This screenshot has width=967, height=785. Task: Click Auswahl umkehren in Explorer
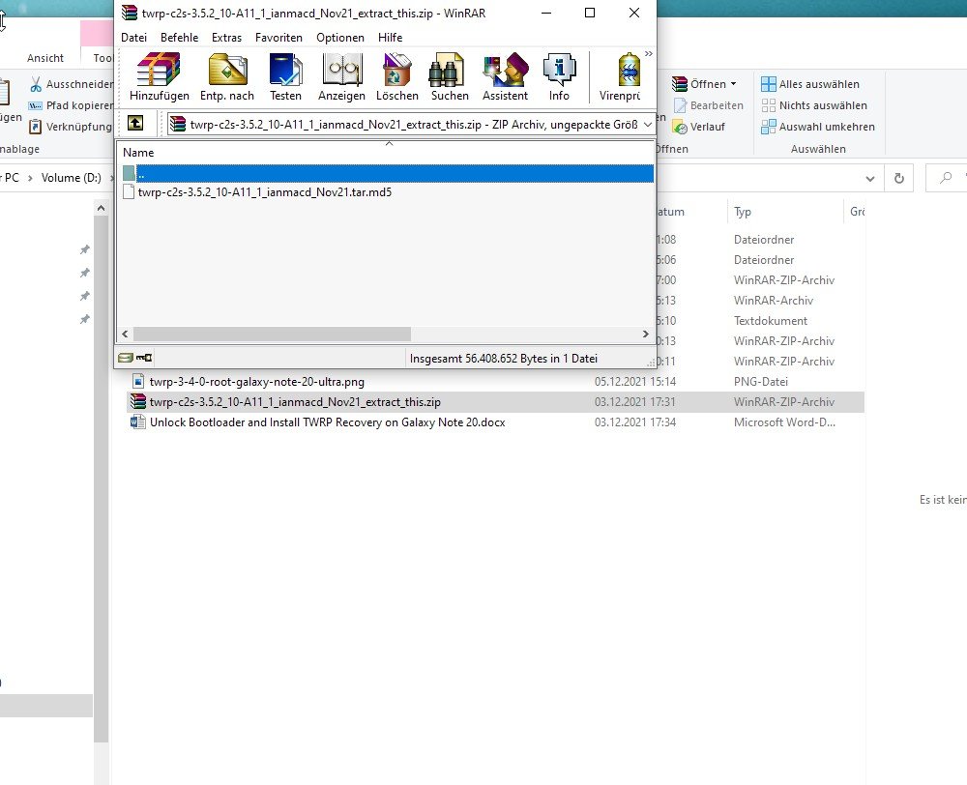[x=818, y=127]
